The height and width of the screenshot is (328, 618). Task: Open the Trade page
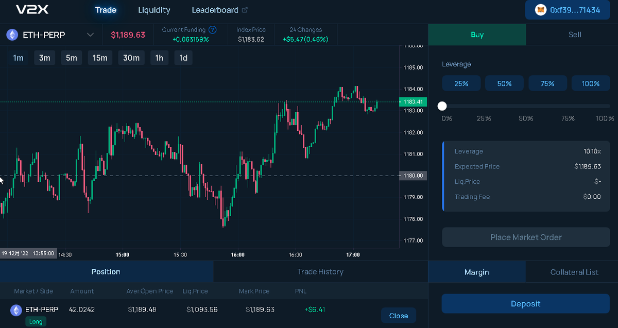[x=106, y=10]
